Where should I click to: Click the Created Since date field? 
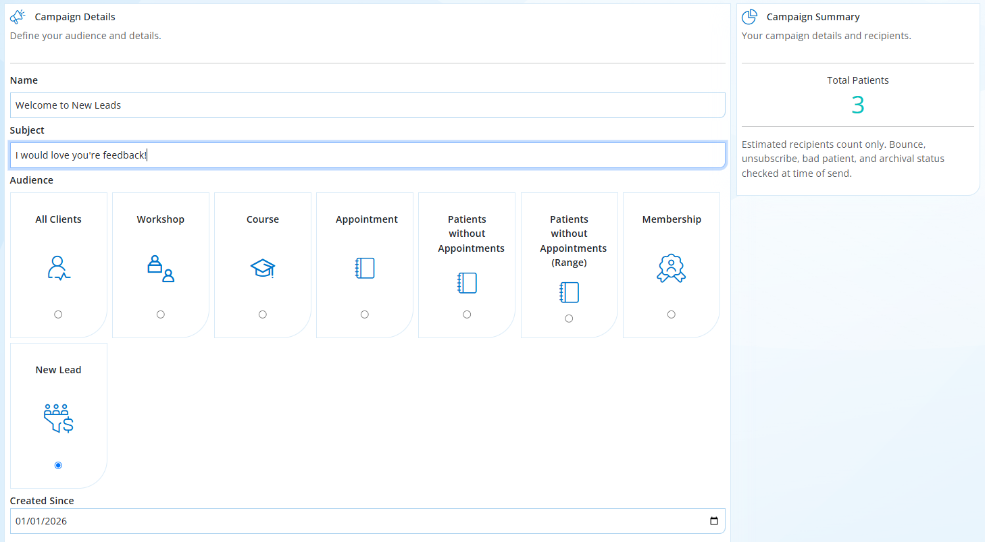tap(368, 521)
